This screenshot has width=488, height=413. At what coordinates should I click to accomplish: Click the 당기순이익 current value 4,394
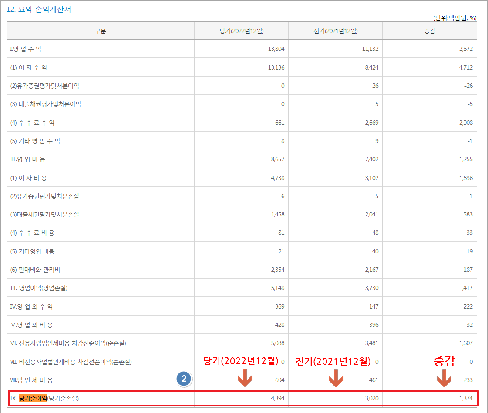(x=277, y=398)
